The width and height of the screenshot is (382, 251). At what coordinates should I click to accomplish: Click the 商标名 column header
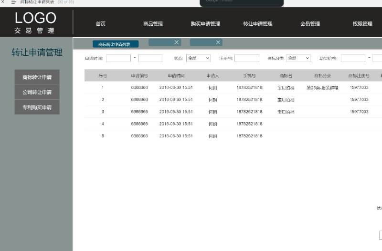click(286, 76)
